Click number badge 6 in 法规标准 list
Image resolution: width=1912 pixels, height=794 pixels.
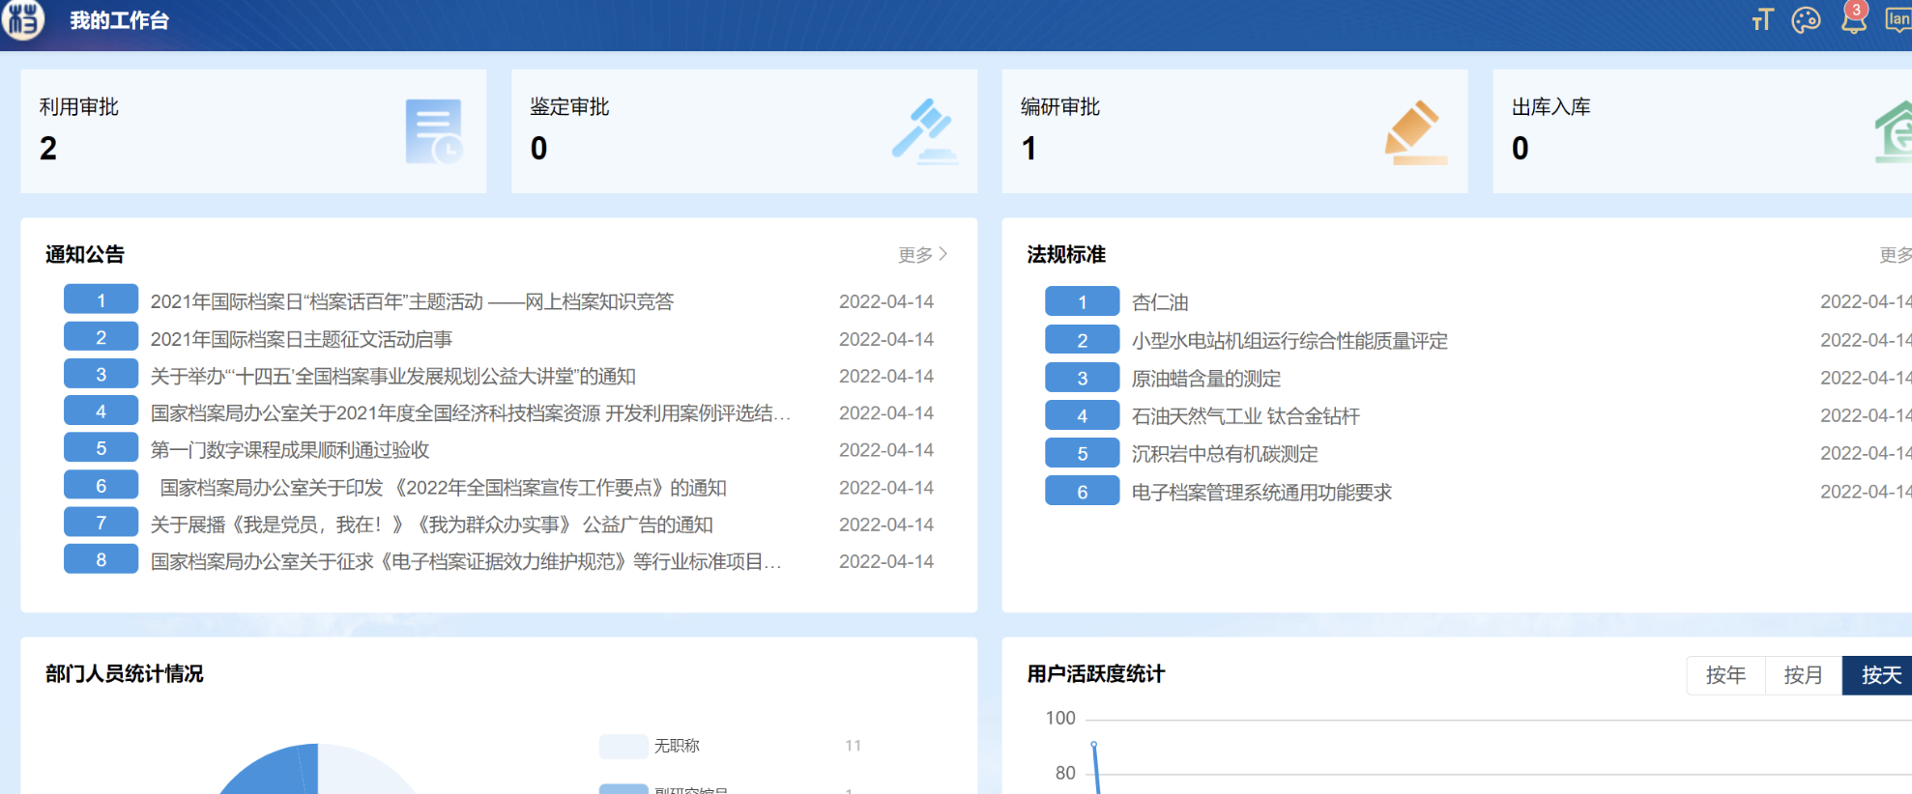pos(1083,492)
